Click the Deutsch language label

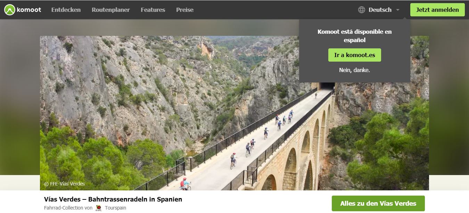tap(380, 10)
